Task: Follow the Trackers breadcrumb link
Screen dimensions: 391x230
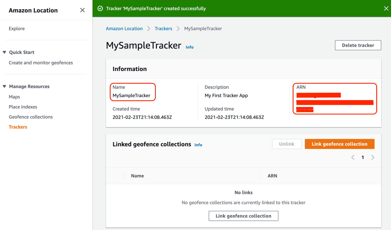Action: pyautogui.click(x=164, y=28)
